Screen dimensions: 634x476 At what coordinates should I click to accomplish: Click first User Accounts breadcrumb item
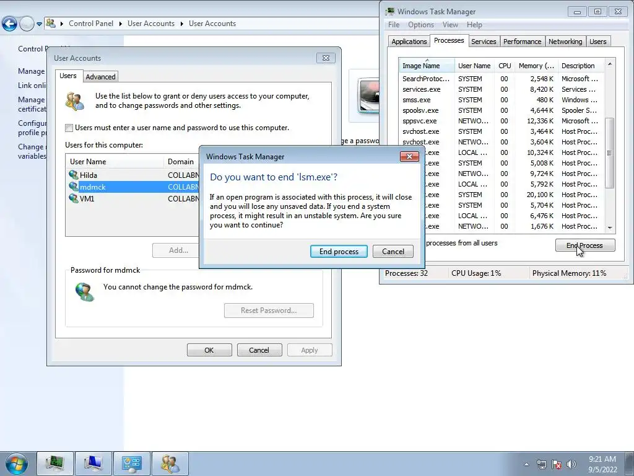coord(151,24)
